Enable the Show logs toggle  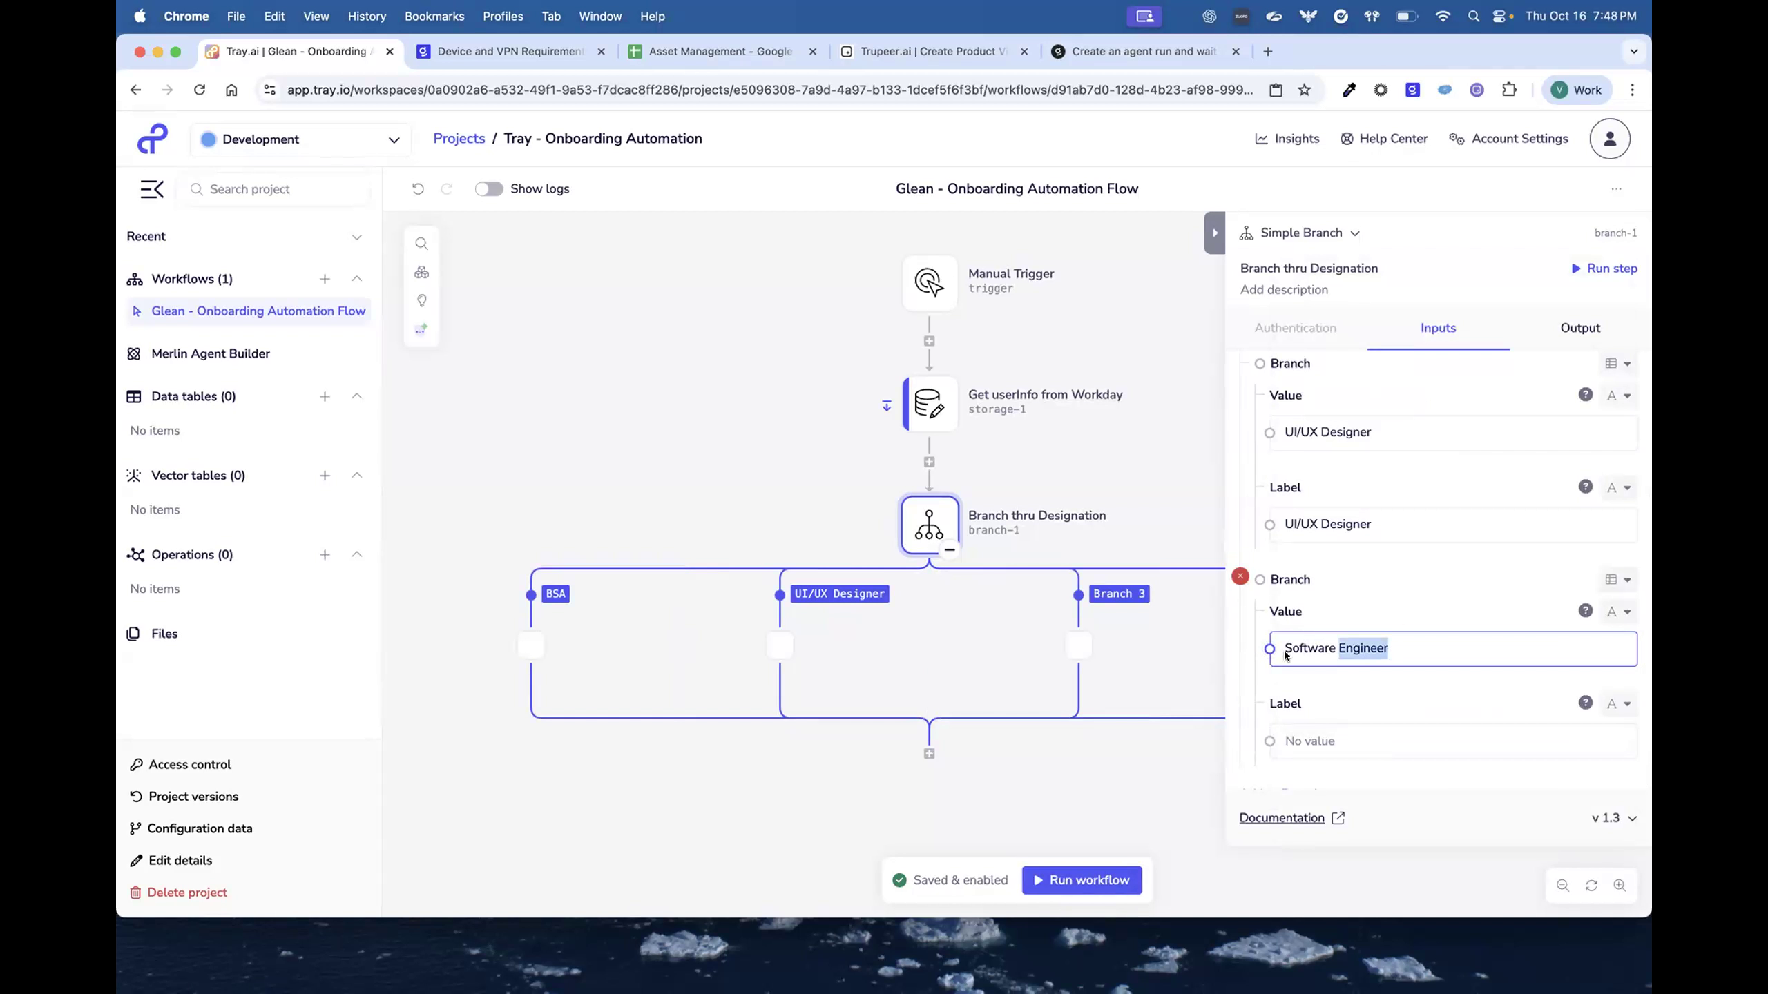[489, 188]
